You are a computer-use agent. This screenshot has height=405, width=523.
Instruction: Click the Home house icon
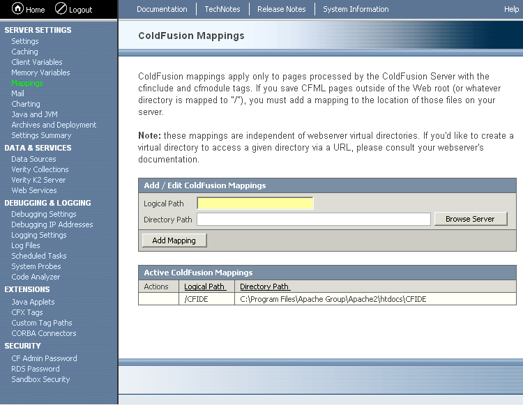click(17, 9)
